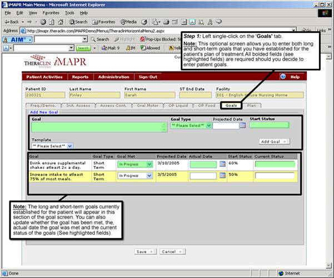Switch to the Plan tab
The height and width of the screenshot is (278, 334).
coord(252,105)
